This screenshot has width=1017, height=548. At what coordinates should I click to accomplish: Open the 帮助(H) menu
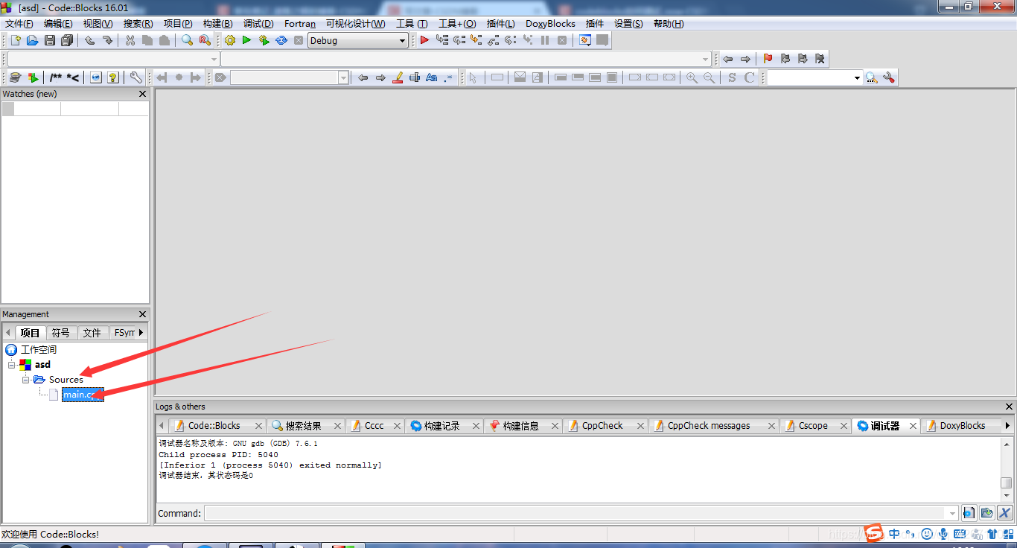pyautogui.click(x=668, y=23)
